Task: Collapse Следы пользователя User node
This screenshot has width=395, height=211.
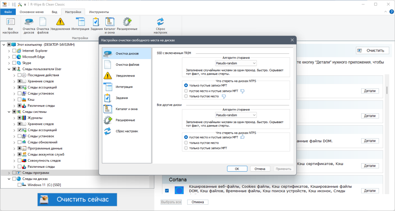Action: 9,69
